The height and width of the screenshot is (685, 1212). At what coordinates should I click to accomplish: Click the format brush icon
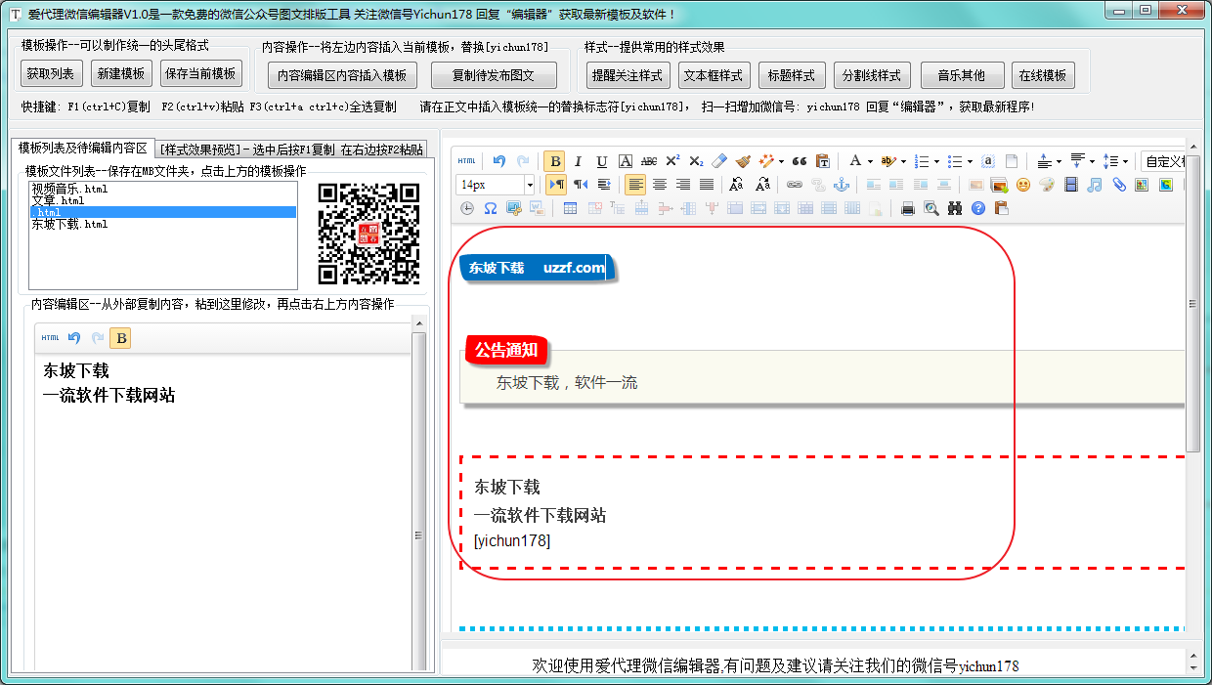[743, 161]
